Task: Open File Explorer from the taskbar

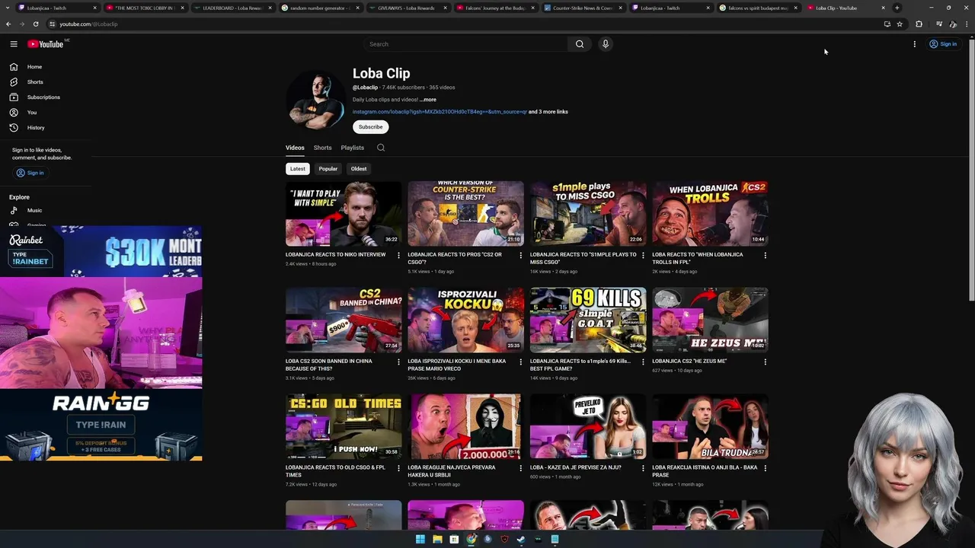Action: point(437,539)
